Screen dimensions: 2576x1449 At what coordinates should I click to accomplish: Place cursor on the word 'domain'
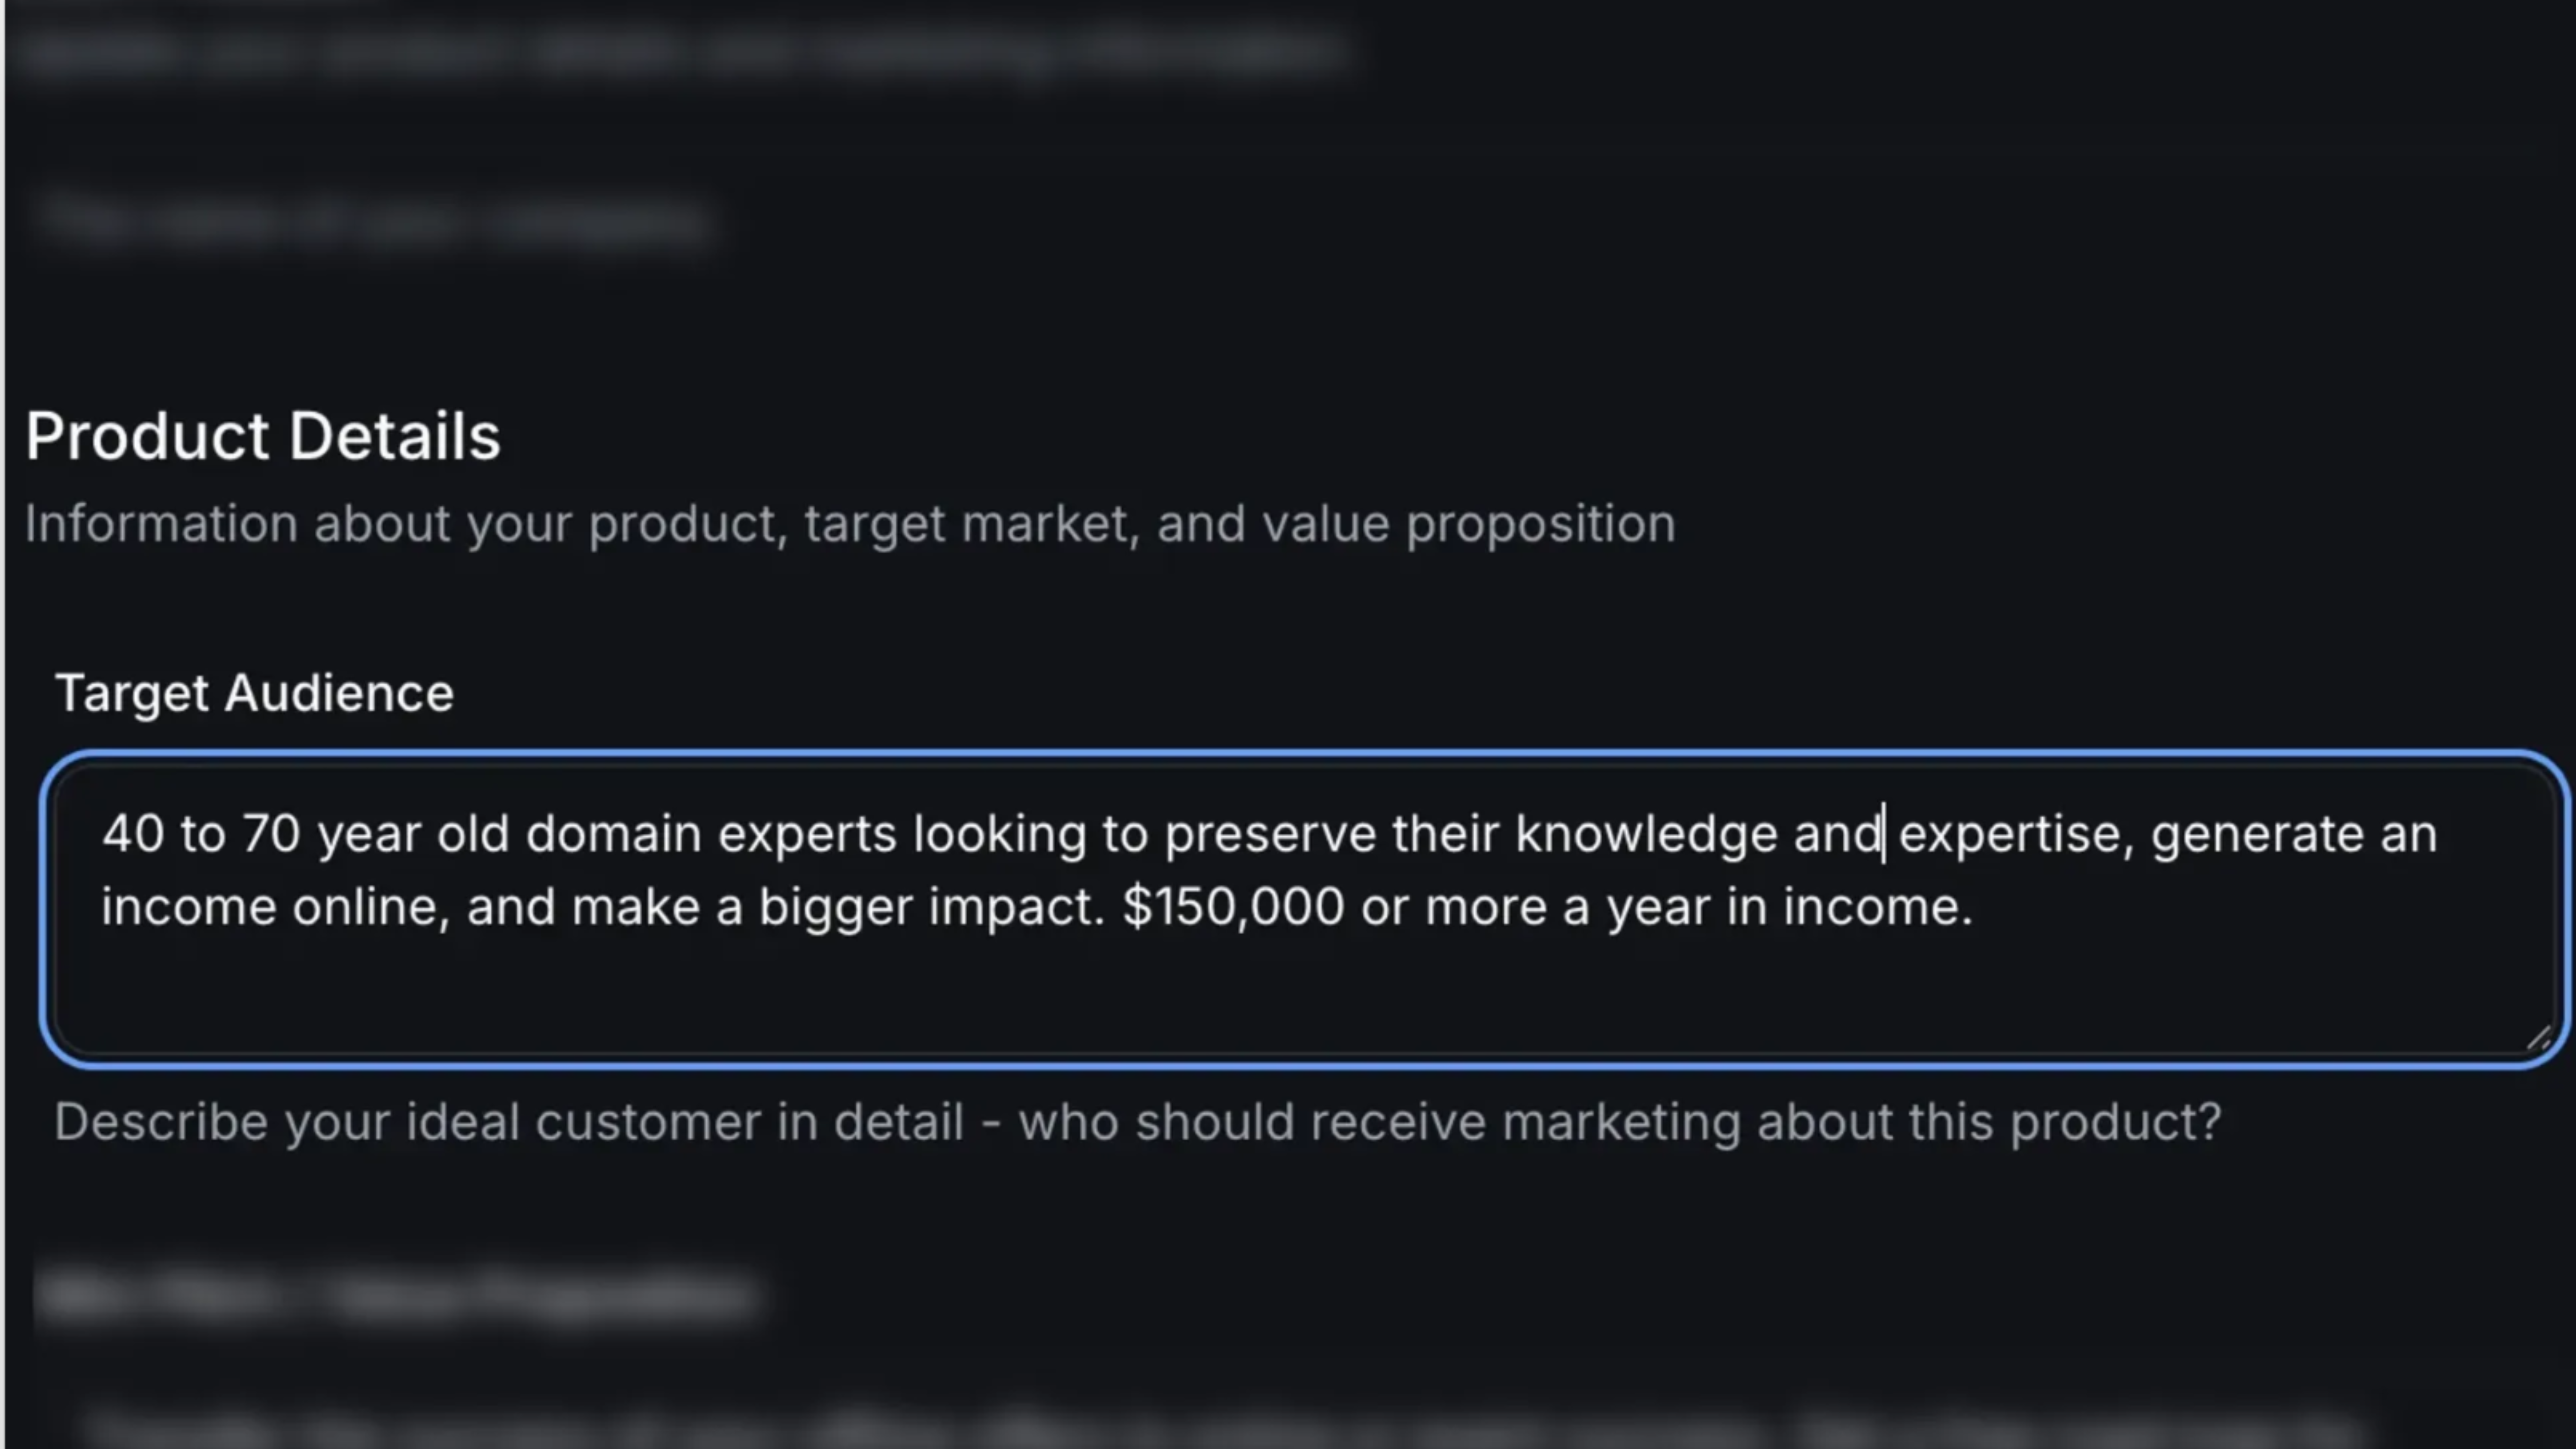pos(613,834)
